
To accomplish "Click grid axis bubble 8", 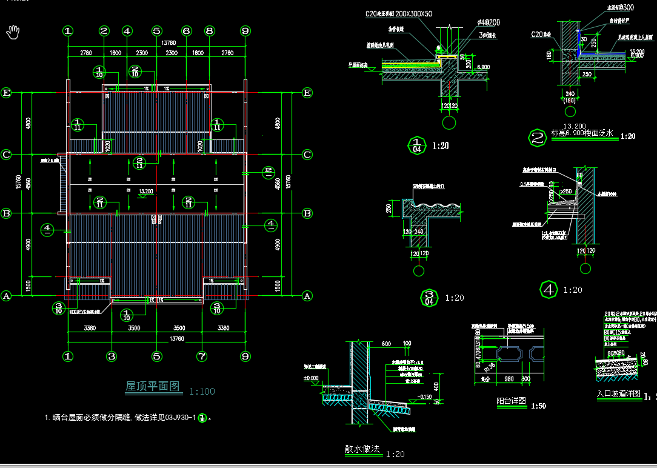I will click(210, 30).
